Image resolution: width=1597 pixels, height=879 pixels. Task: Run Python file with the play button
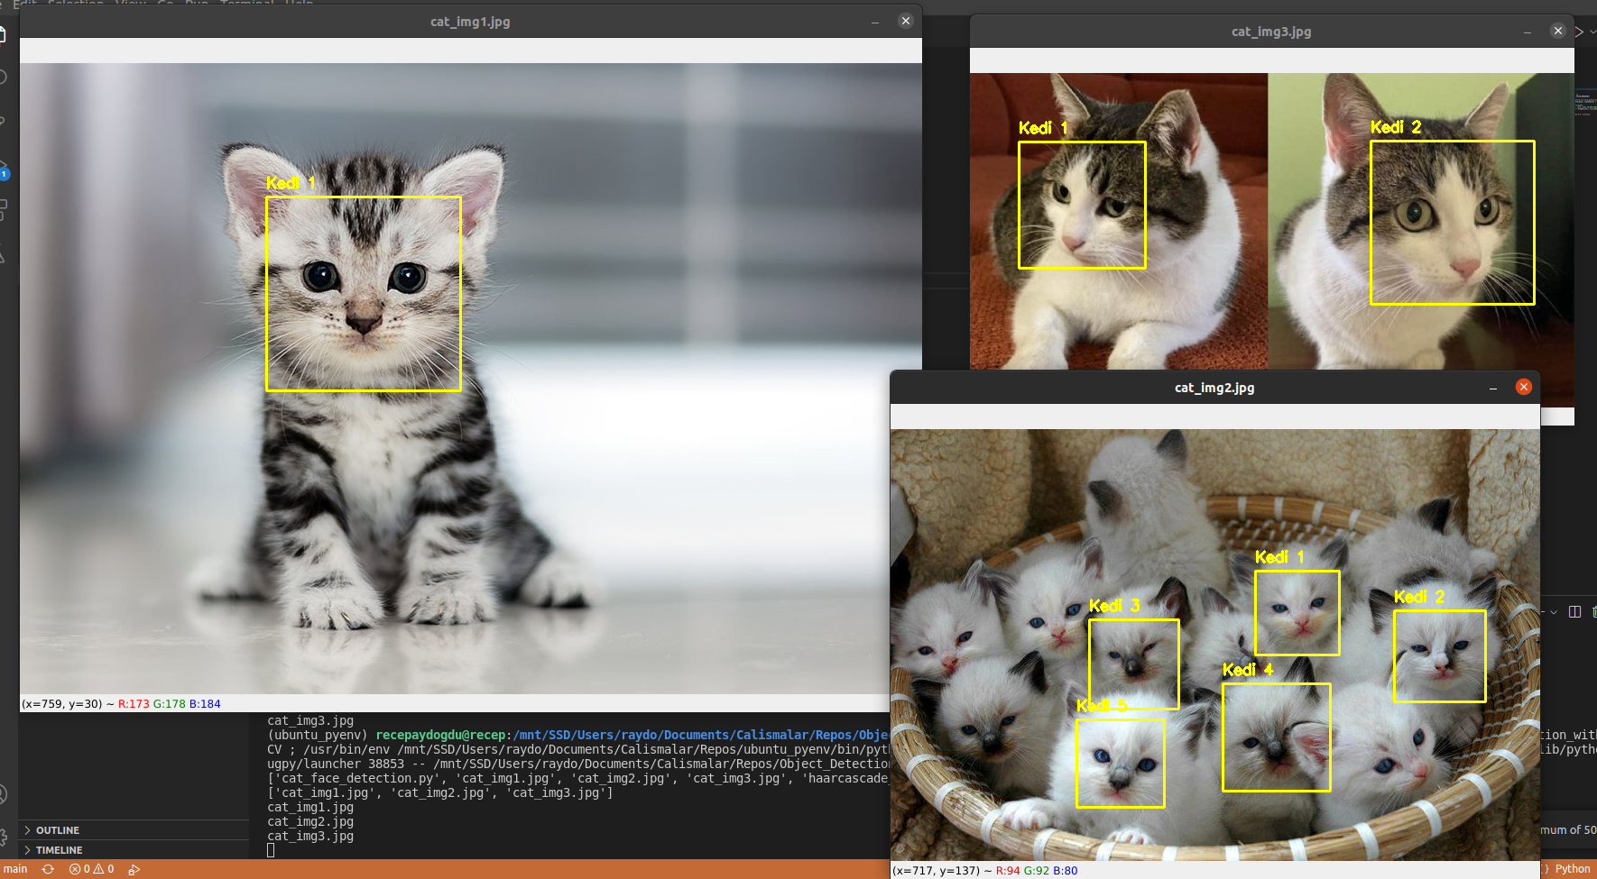(1580, 32)
